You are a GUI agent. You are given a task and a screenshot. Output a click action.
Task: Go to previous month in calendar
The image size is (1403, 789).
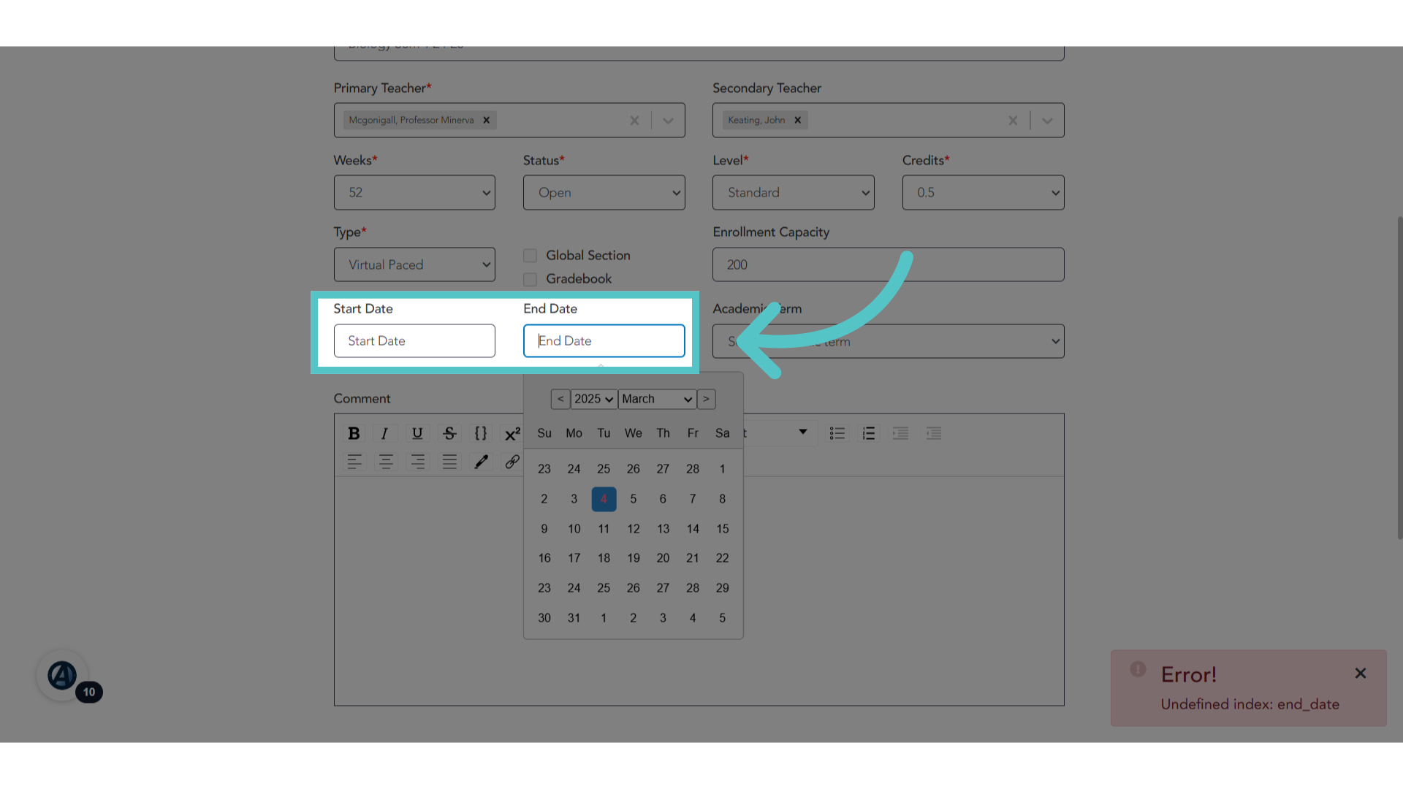[560, 399]
